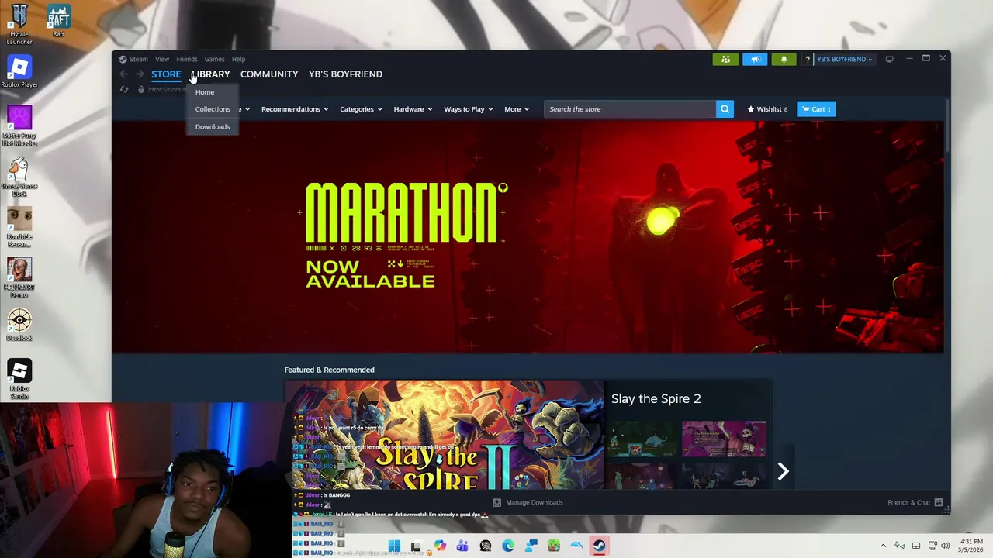993x558 pixels.
Task: Click the Manage Downloads icon
Action: pyautogui.click(x=496, y=502)
